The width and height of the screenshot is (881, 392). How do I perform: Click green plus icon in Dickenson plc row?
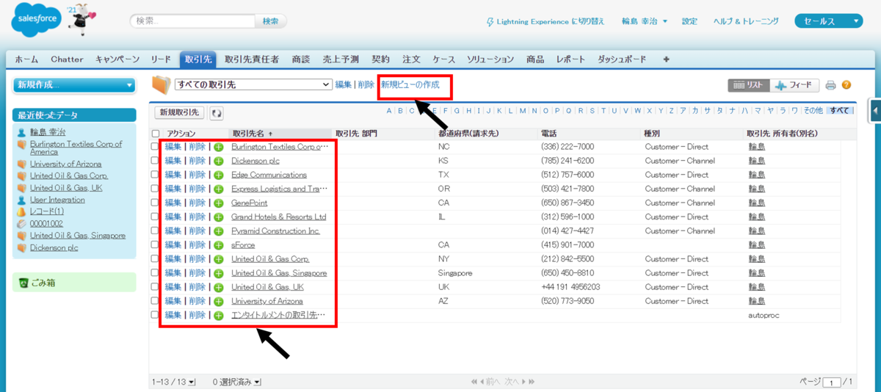point(218,161)
